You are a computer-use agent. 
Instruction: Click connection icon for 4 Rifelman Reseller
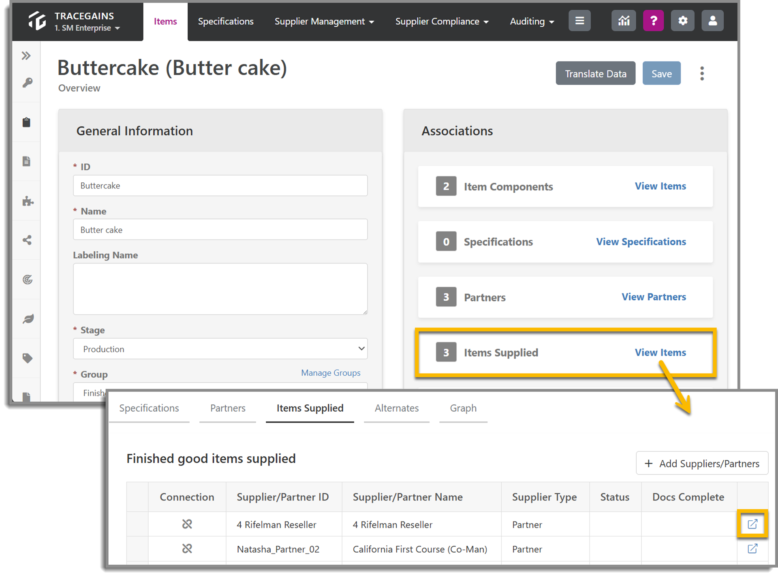click(x=187, y=524)
